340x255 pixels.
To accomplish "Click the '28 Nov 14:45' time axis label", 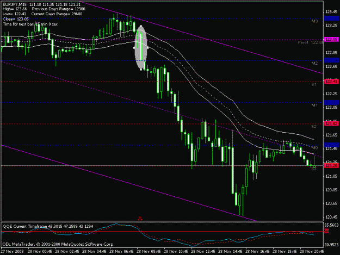I will [230, 252].
